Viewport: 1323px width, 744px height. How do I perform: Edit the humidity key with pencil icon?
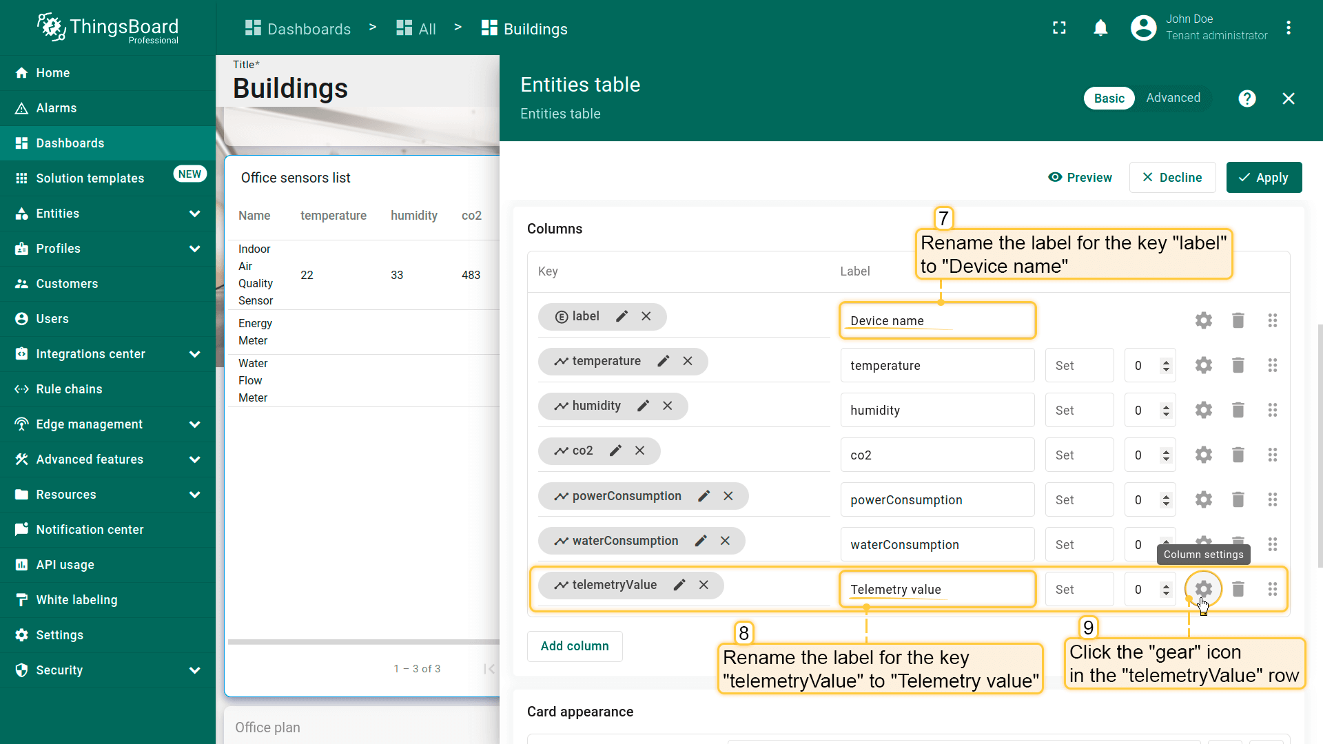click(x=643, y=406)
